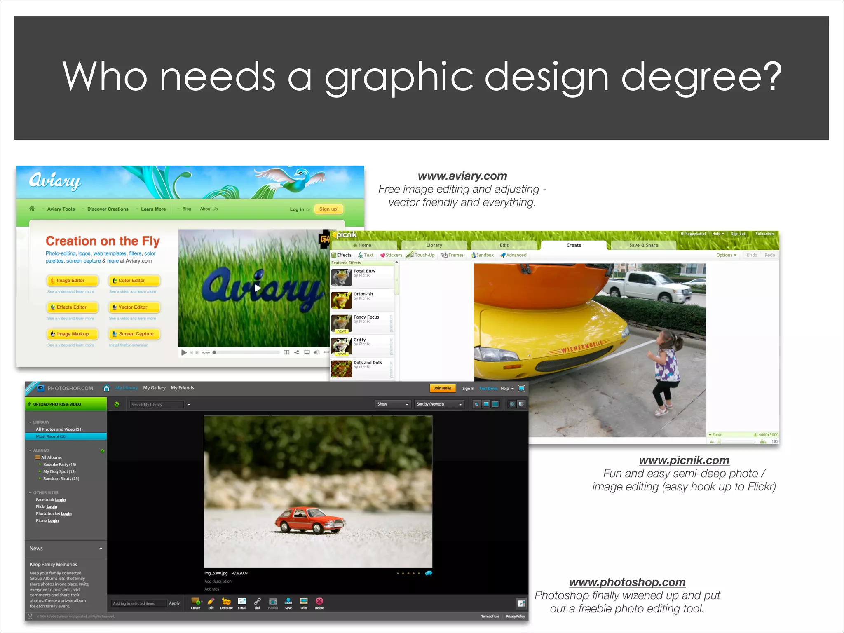Click the Decorate icon in Photoshop.com toolbar
Image resolution: width=844 pixels, height=633 pixels.
(226, 602)
